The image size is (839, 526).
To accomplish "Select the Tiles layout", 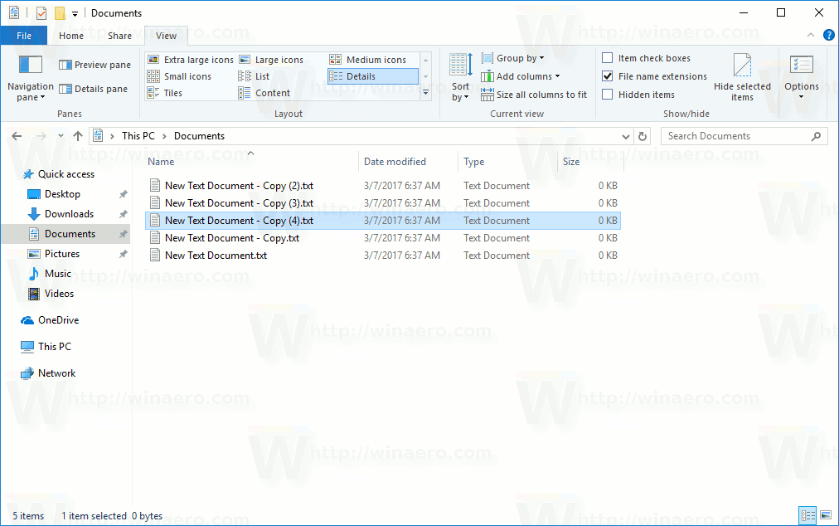I will pyautogui.click(x=172, y=92).
